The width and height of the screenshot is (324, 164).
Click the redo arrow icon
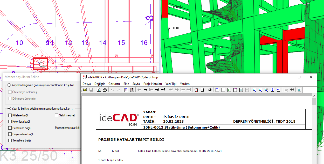[118, 90]
